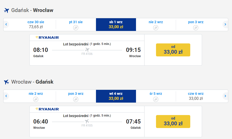
Task: Show later return dates with right arrow
Action: [225, 96]
